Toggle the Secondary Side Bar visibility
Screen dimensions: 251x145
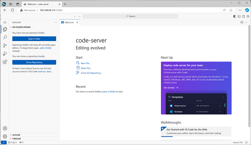coord(243,16)
